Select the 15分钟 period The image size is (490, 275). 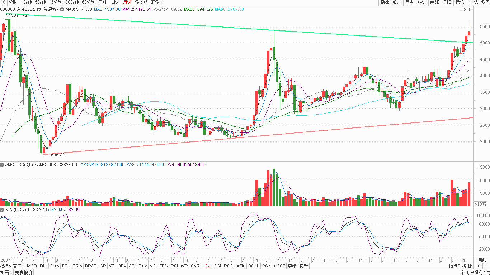[55, 2]
